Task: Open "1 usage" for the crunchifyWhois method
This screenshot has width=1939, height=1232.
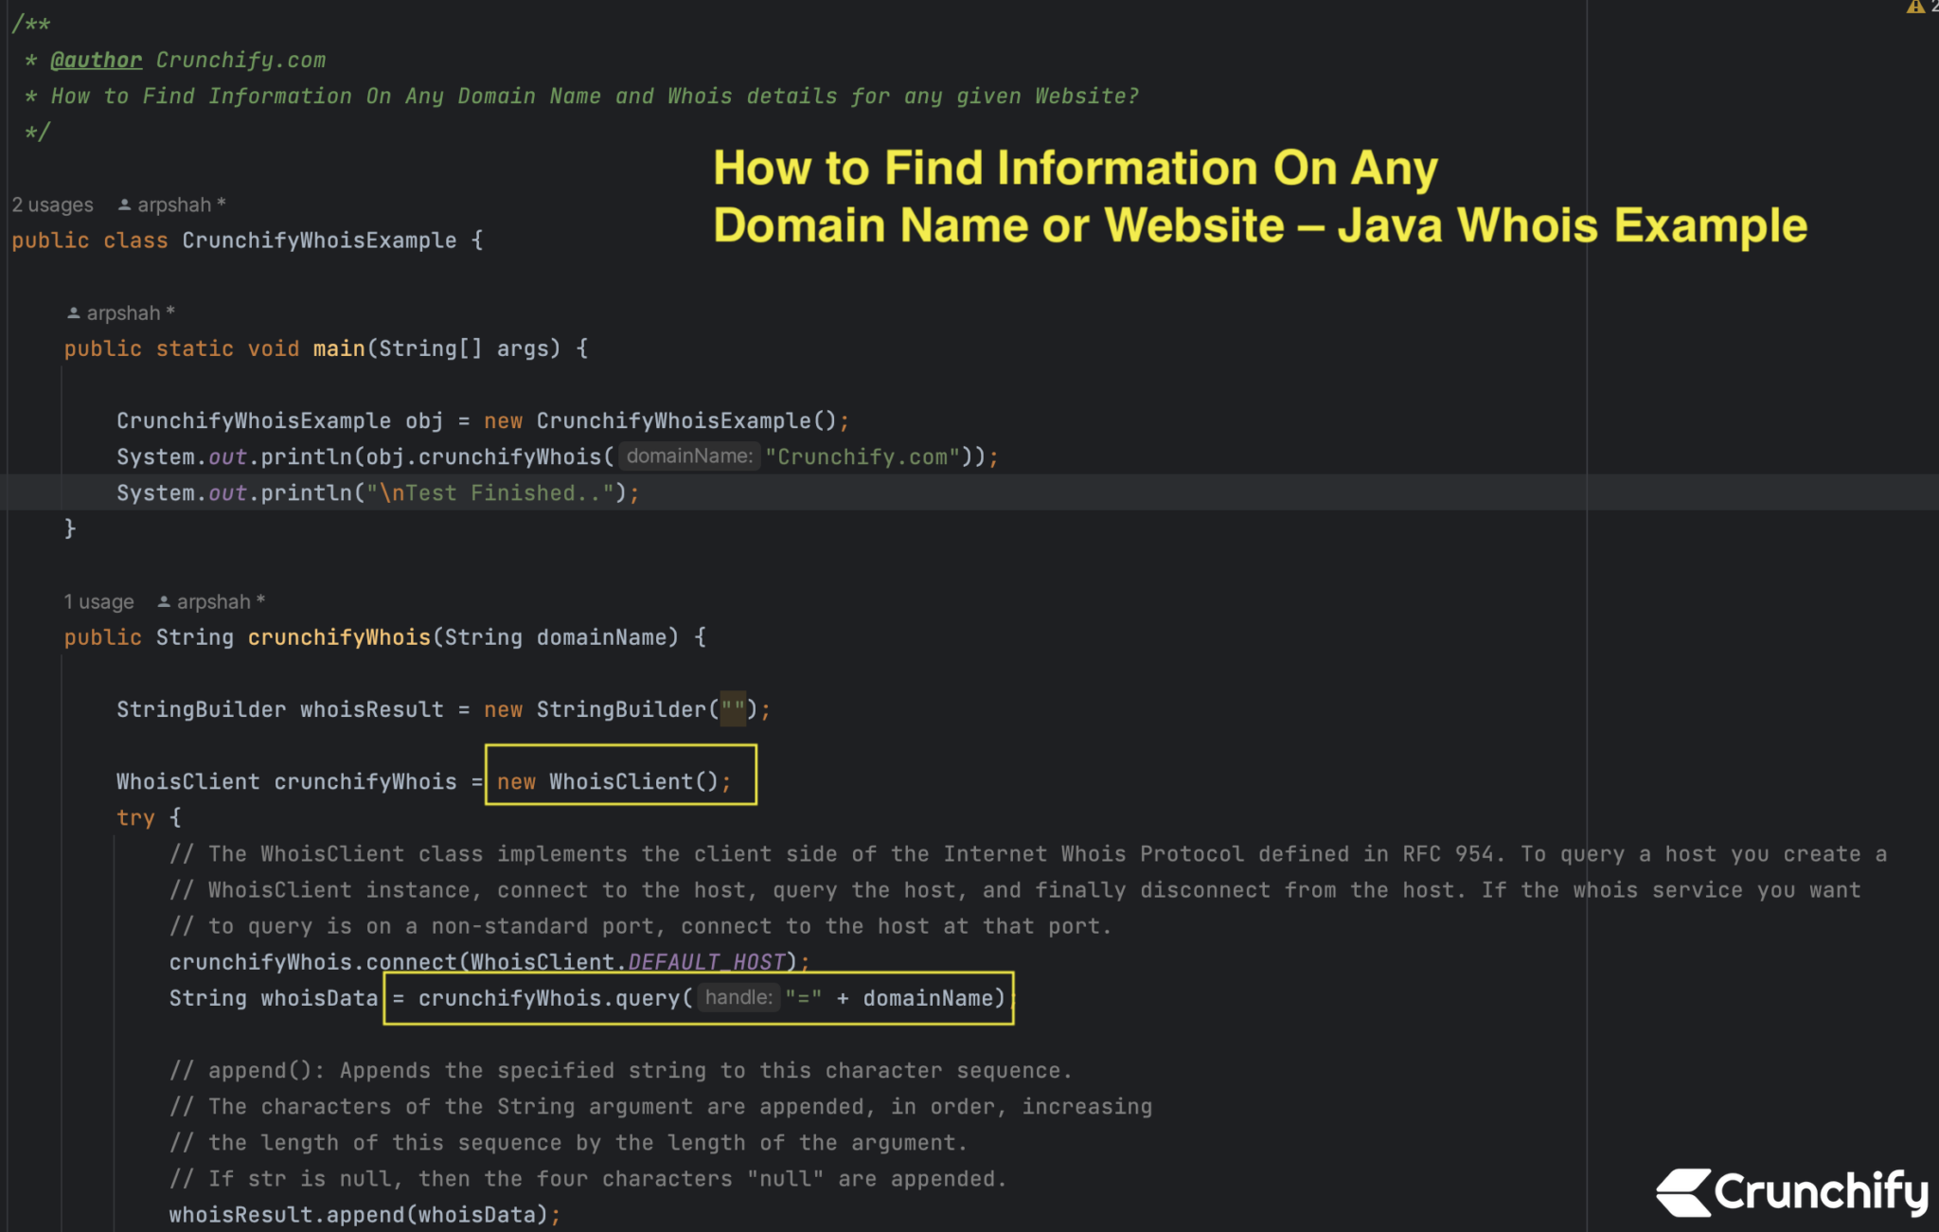Action: pos(99,600)
